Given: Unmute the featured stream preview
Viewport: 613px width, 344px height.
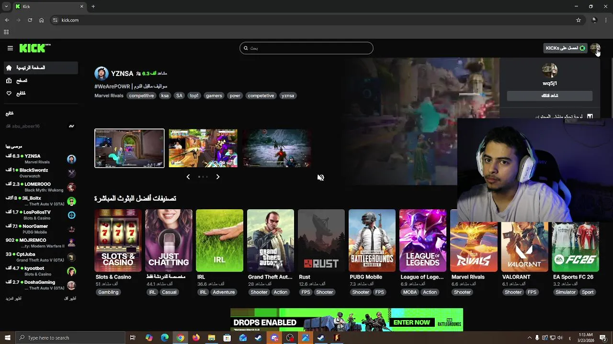Looking at the screenshot, I should pos(321,177).
